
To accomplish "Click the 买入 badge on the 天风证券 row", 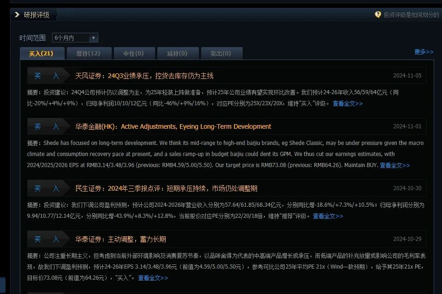I will 48,76.
